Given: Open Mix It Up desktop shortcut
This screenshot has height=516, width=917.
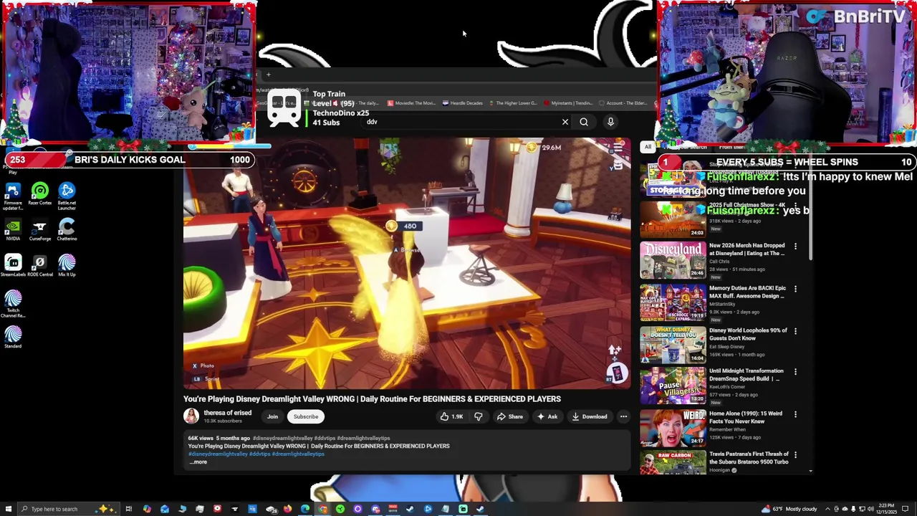Looking at the screenshot, I should pyautogui.click(x=67, y=267).
